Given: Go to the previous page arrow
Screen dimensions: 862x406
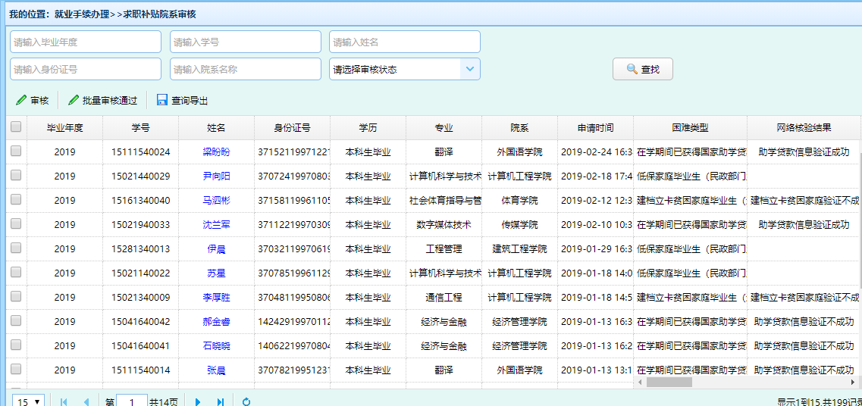Looking at the screenshot, I should (86, 401).
